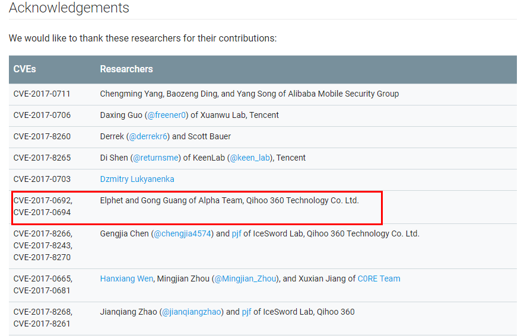
Task: Click the CVEs column header
Action: 25,69
